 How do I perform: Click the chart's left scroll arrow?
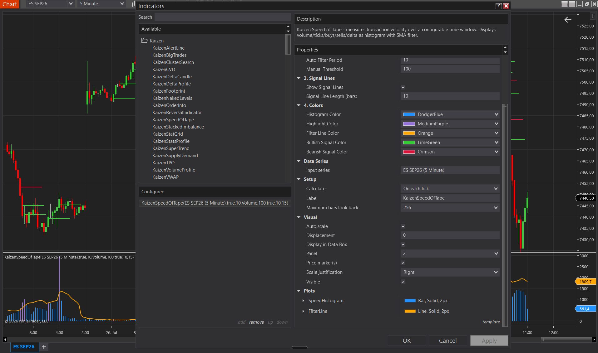5,340
